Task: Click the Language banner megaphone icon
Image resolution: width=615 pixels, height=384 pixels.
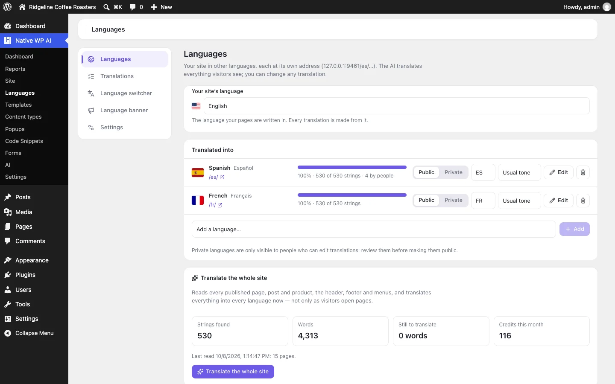Action: pos(91,111)
